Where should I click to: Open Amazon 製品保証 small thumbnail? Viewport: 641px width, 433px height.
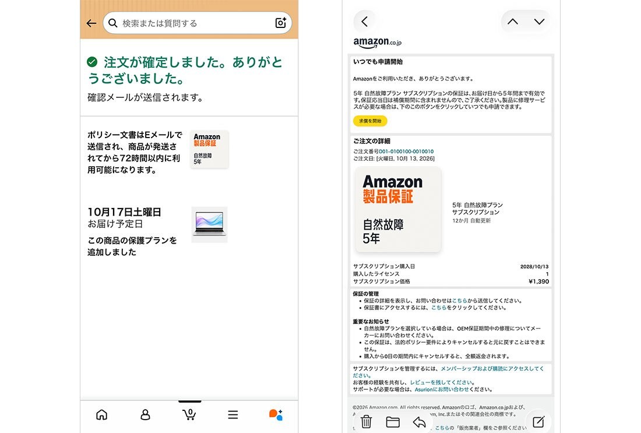pos(209,149)
